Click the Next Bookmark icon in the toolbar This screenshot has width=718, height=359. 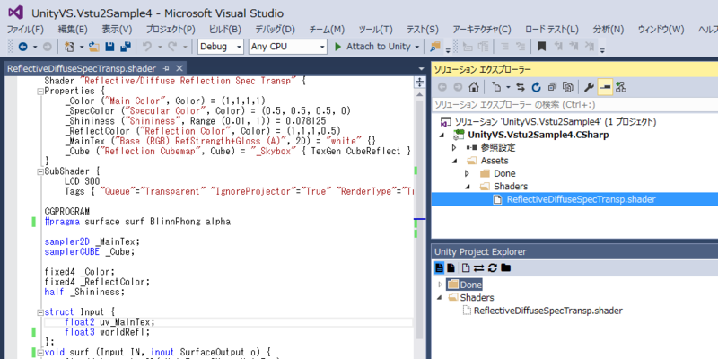[x=574, y=47]
